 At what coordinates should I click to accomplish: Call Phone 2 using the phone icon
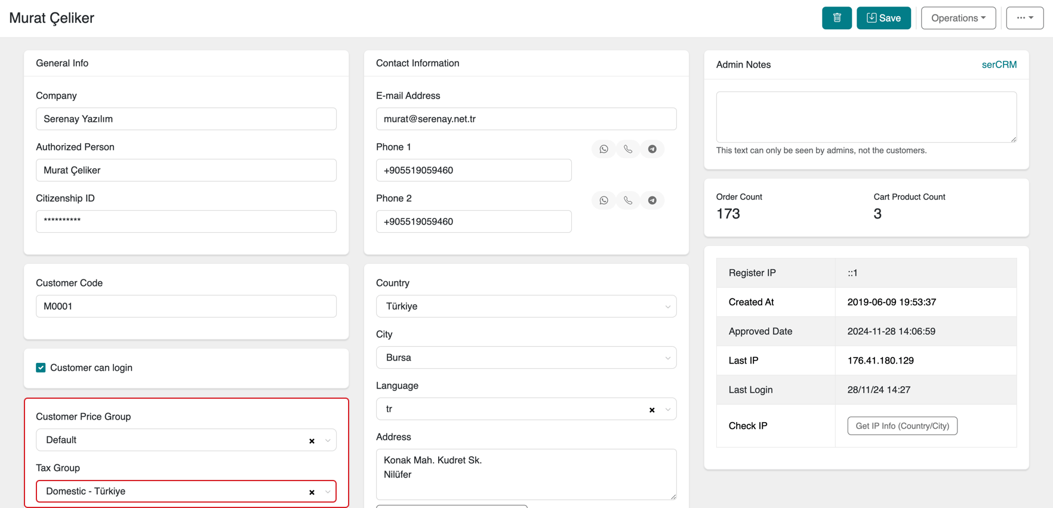(628, 201)
